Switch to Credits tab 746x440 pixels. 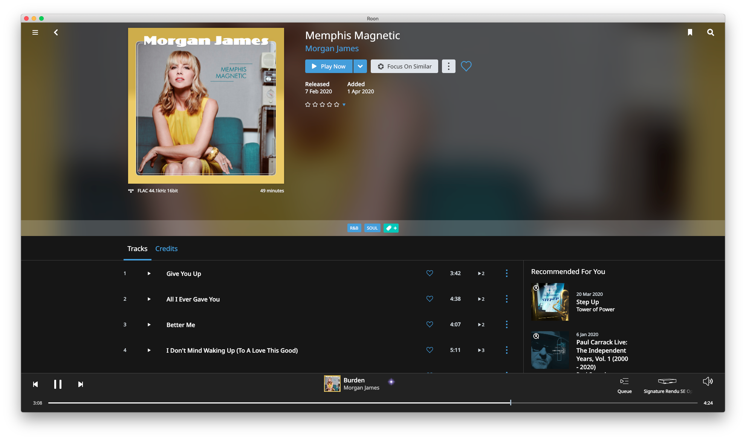[166, 249]
